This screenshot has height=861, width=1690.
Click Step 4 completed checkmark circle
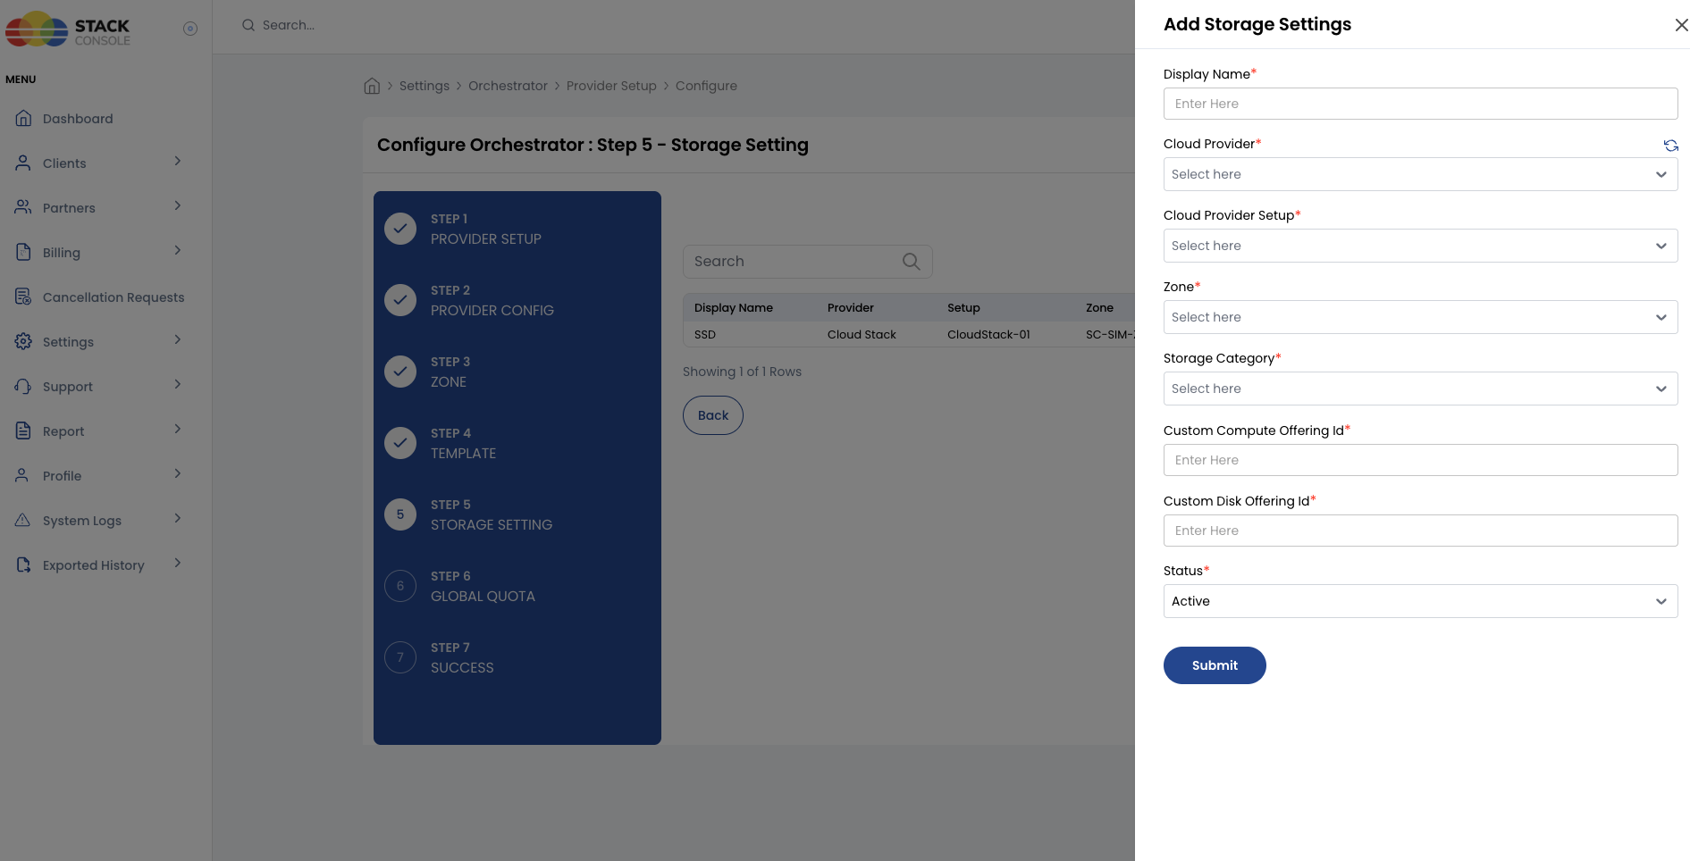click(x=400, y=443)
